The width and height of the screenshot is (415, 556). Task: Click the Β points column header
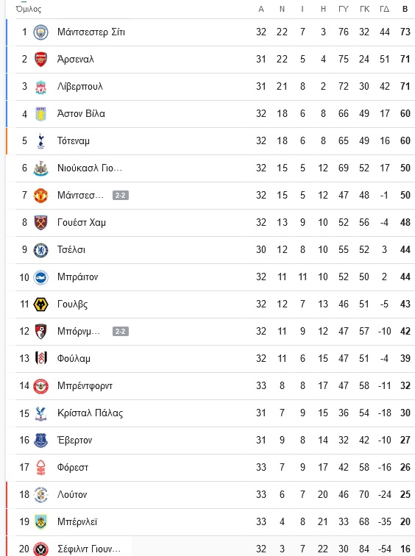tap(405, 9)
